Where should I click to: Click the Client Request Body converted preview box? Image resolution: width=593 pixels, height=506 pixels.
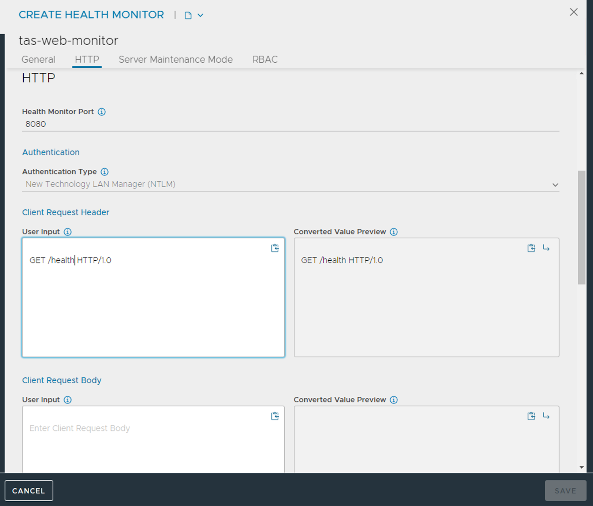[427, 439]
